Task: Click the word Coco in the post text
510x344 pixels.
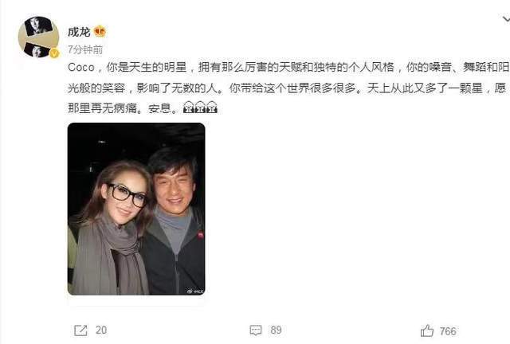Action: (81, 68)
